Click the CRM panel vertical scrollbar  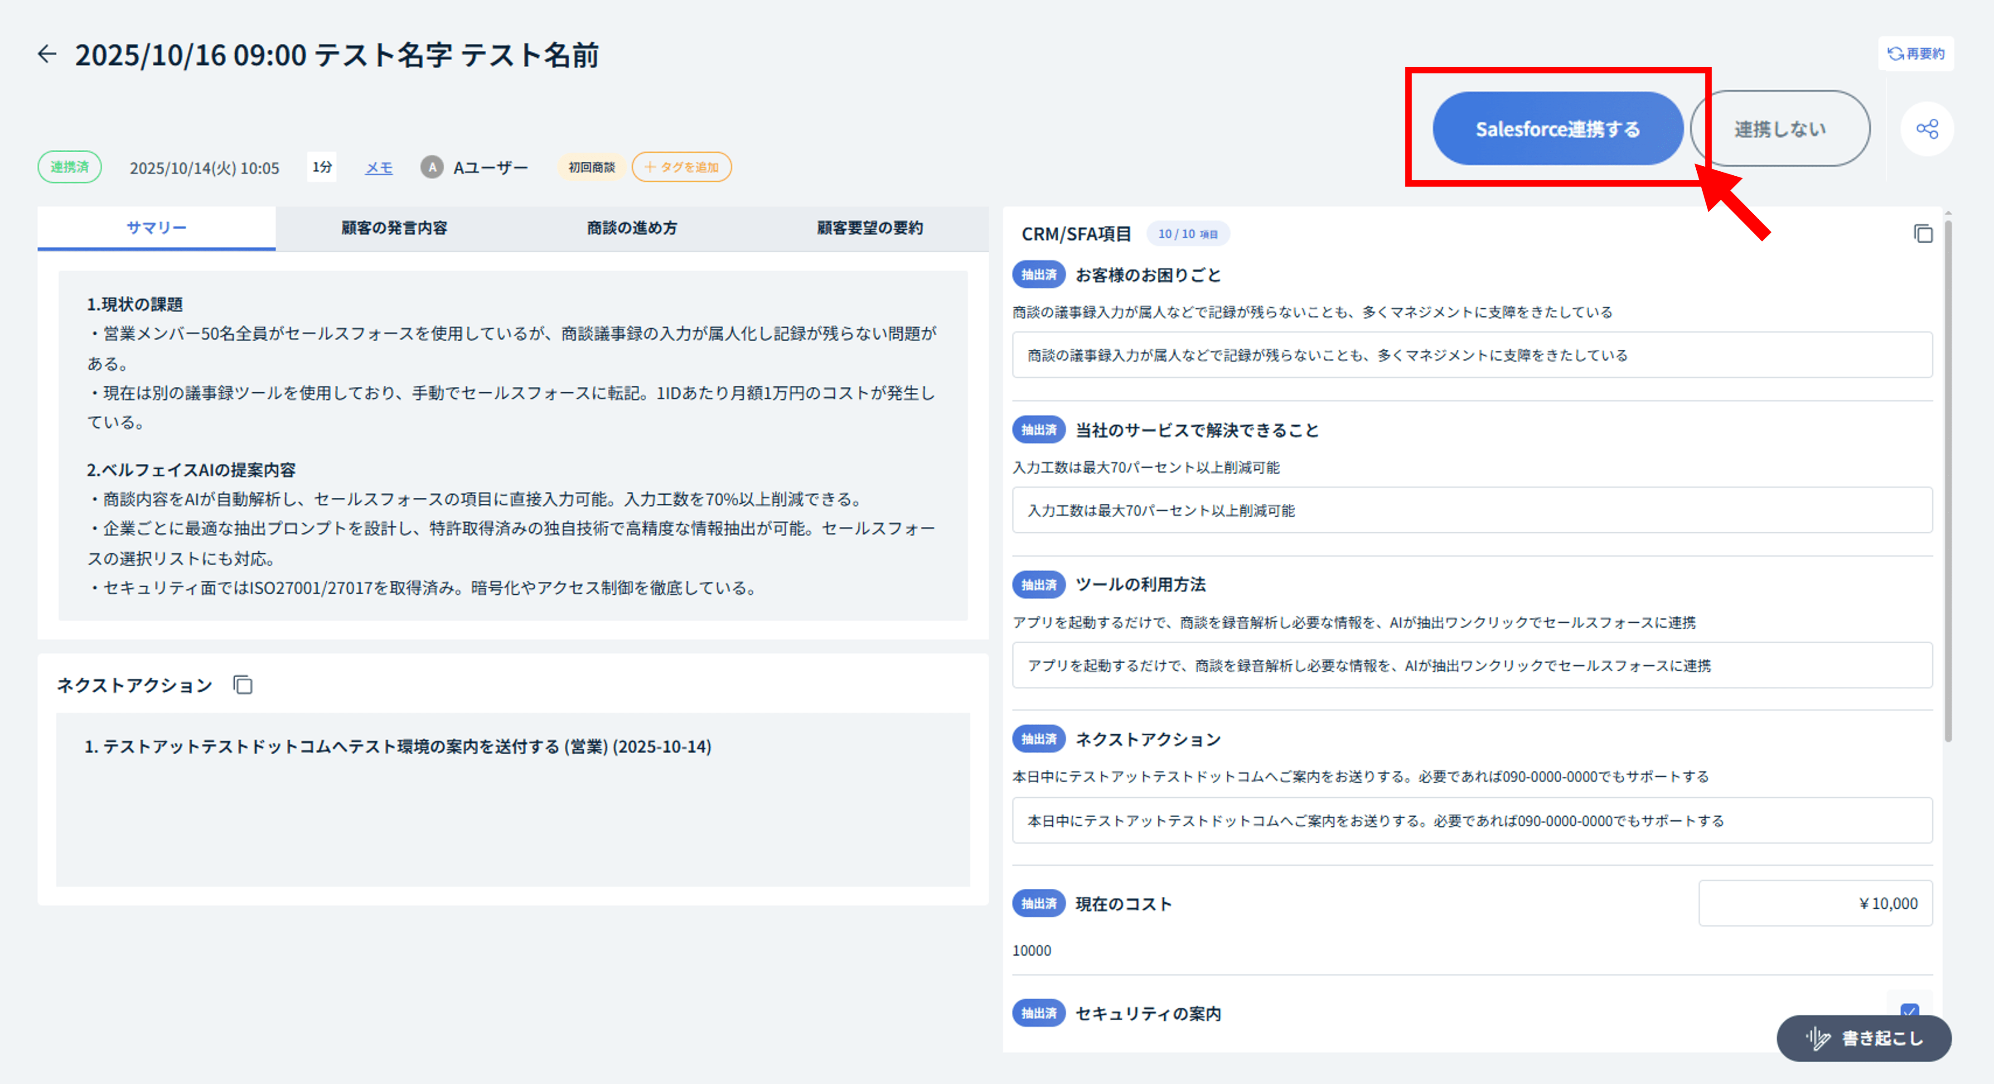1948,480
